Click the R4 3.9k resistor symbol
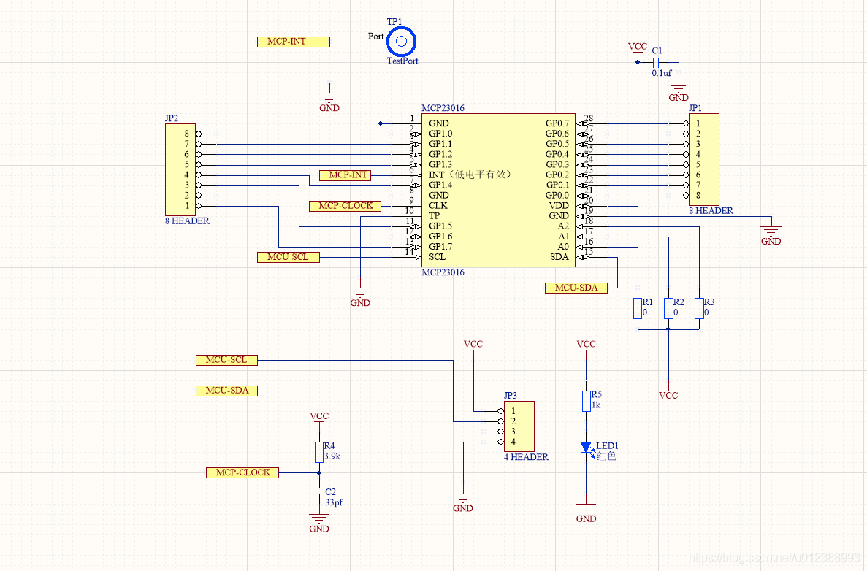The width and height of the screenshot is (867, 571). [319, 452]
